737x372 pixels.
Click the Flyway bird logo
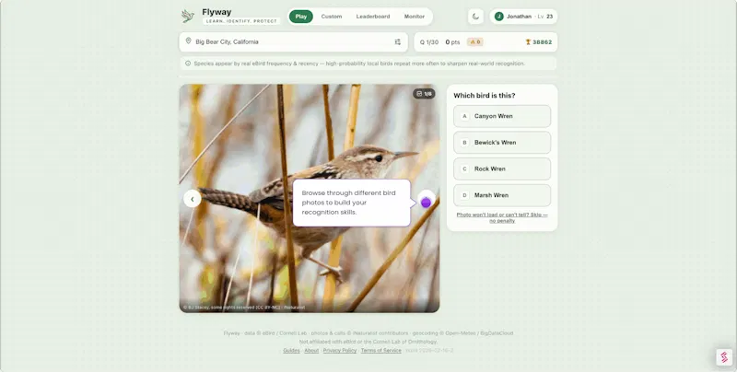point(188,16)
